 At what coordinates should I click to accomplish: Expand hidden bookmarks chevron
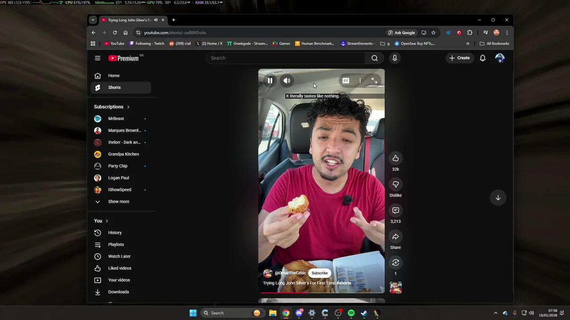click(468, 44)
